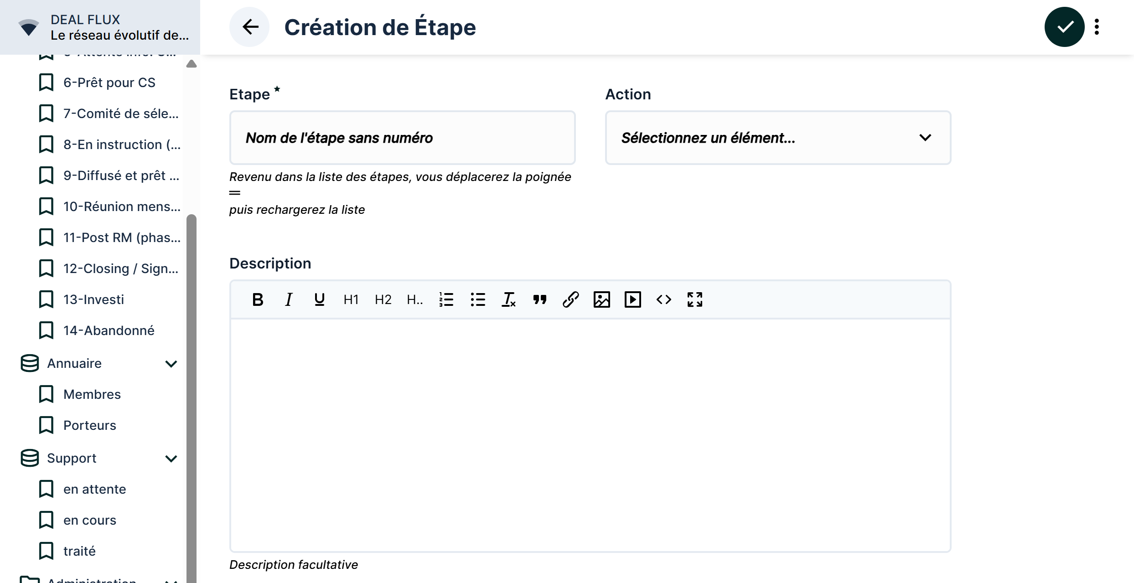Go back using the arrow button
The width and height of the screenshot is (1134, 583).
249,27
